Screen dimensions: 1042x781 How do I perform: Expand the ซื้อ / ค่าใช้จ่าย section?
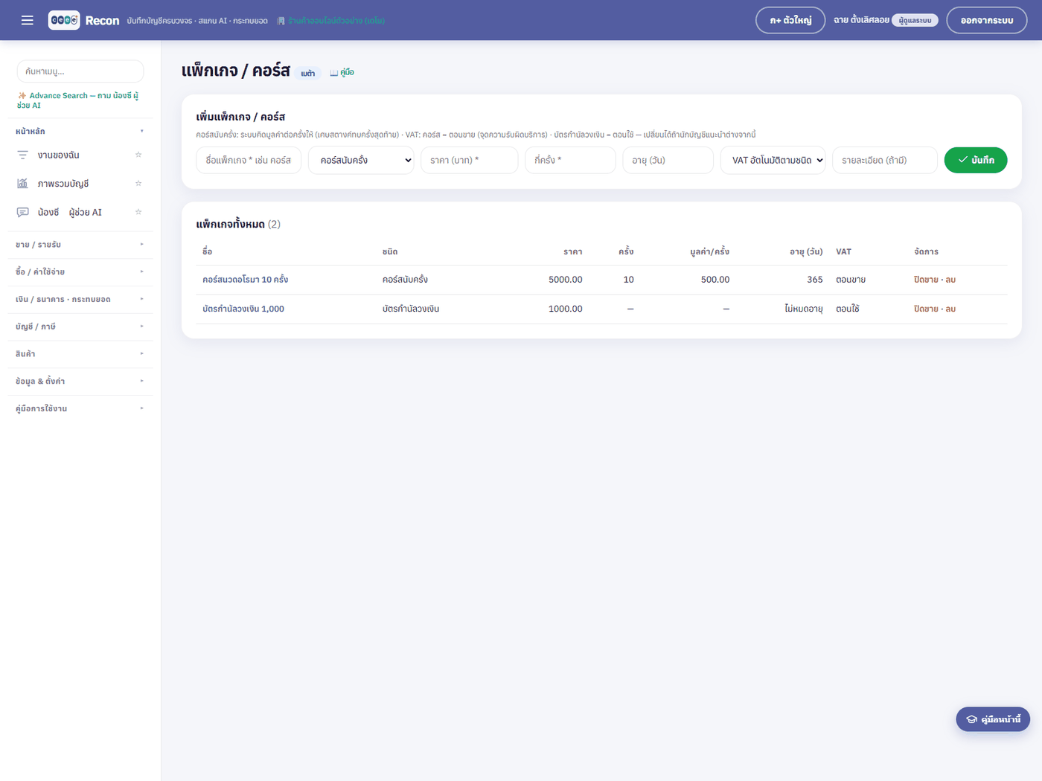tap(80, 271)
